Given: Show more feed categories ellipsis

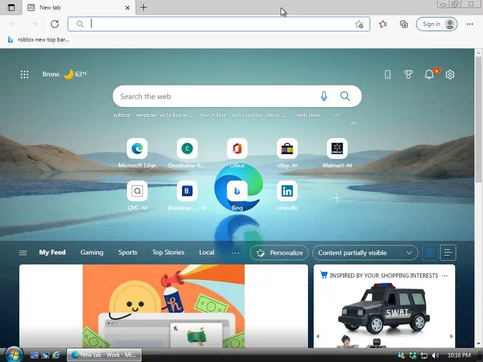Looking at the screenshot, I should (235, 253).
